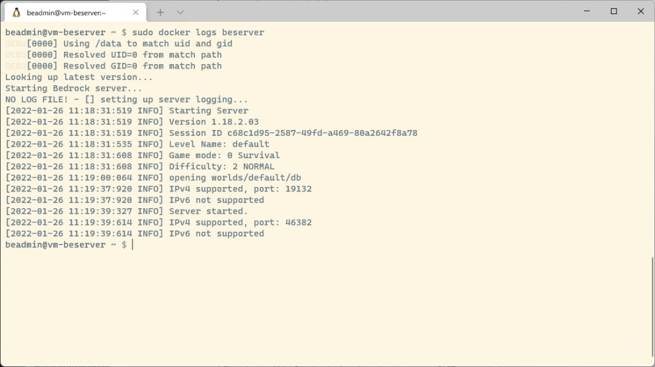
Task: Click the last 'IPv6 not supported' line
Action: coord(134,234)
